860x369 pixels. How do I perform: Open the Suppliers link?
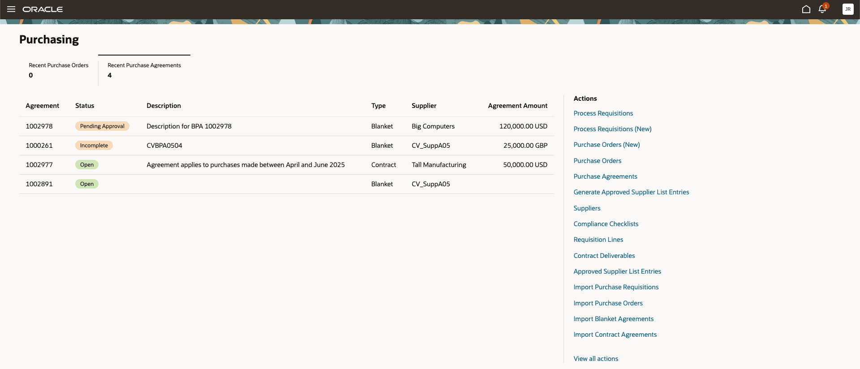587,208
